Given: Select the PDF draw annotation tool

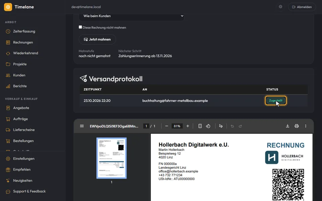Looking at the screenshot, I should pyautogui.click(x=221, y=126).
